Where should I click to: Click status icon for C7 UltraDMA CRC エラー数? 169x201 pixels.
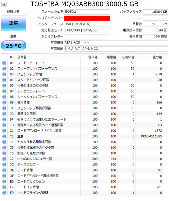4,159
